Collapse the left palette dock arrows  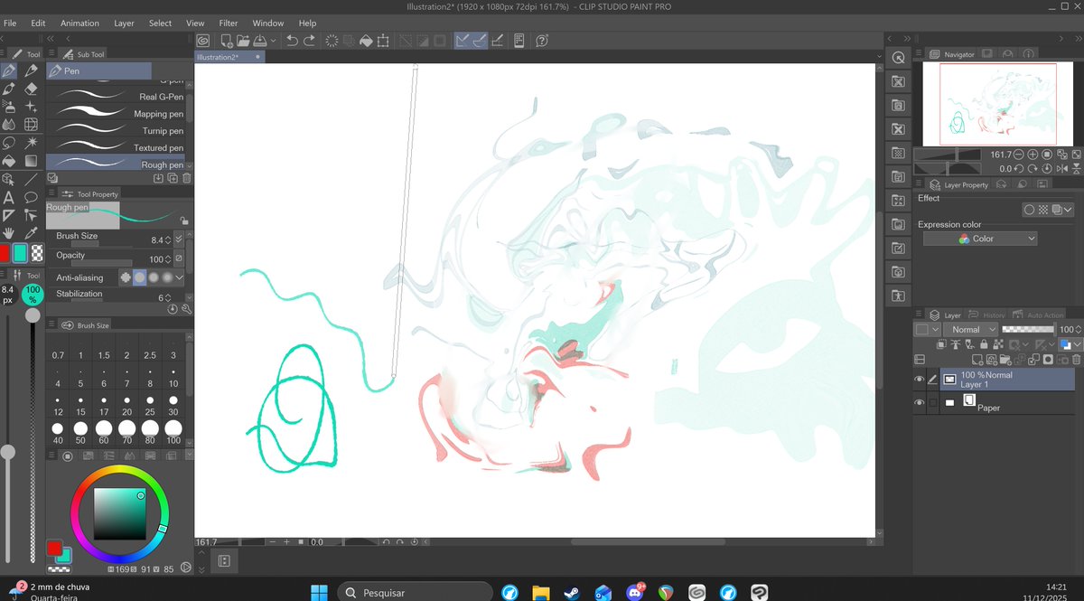pos(51,38)
